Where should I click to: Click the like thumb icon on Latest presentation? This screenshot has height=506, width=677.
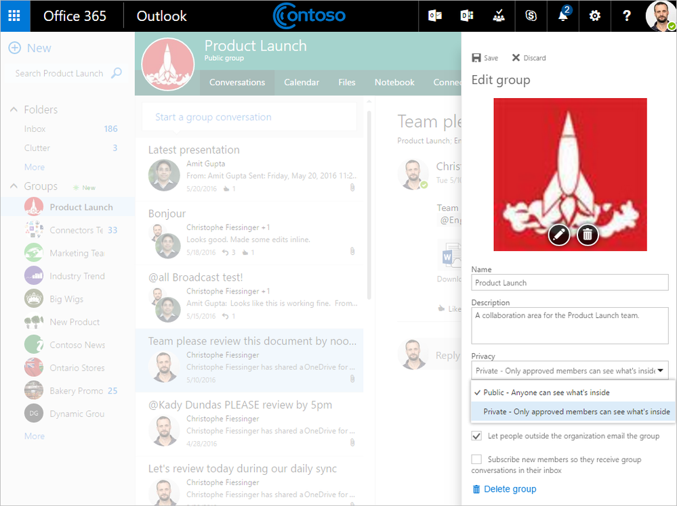226,189
